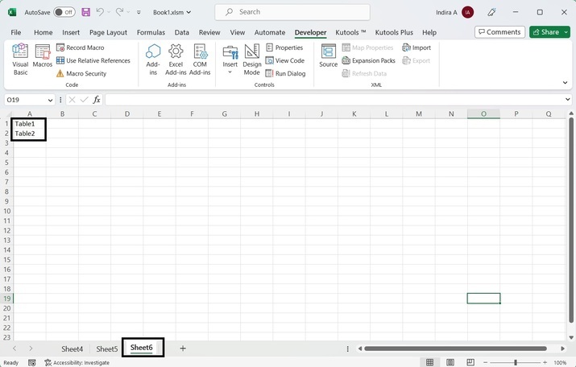This screenshot has height=367, width=576.
Task: Select column O header
Action: click(x=483, y=113)
